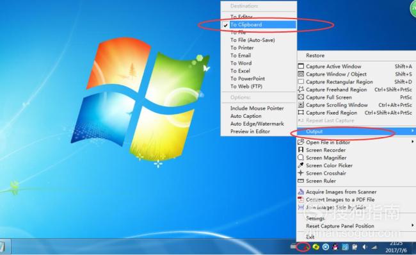Click the round blue tray icon

326,247
